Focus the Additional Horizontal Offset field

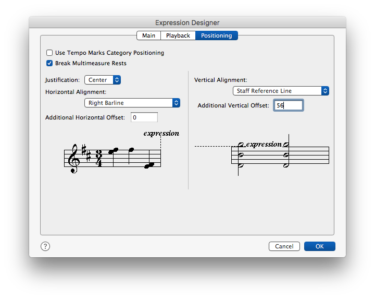point(144,117)
